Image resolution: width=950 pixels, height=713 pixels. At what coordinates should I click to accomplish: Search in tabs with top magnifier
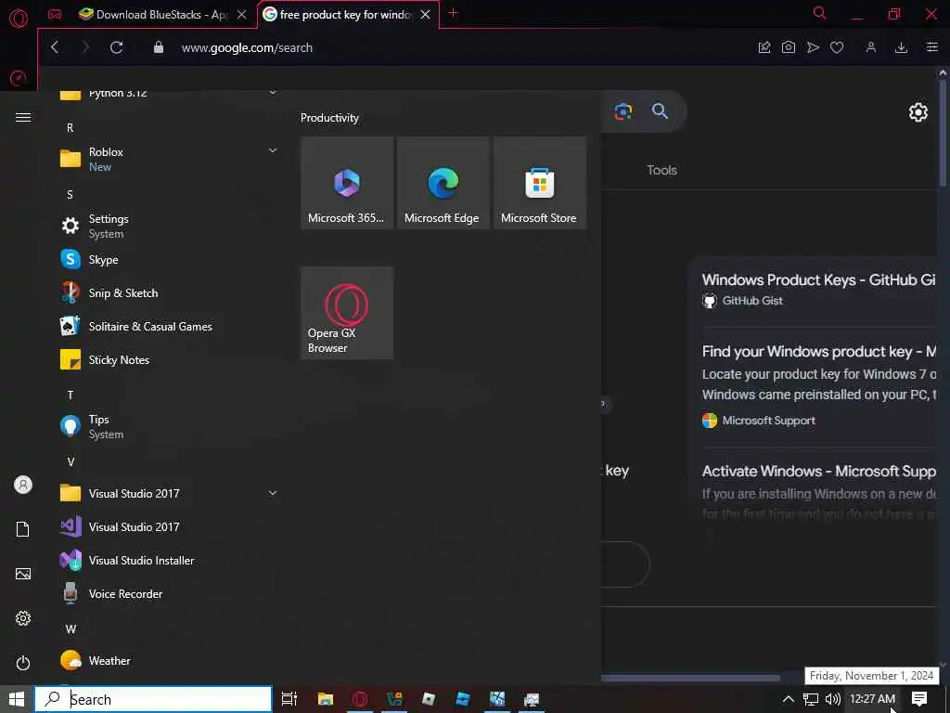(x=820, y=13)
